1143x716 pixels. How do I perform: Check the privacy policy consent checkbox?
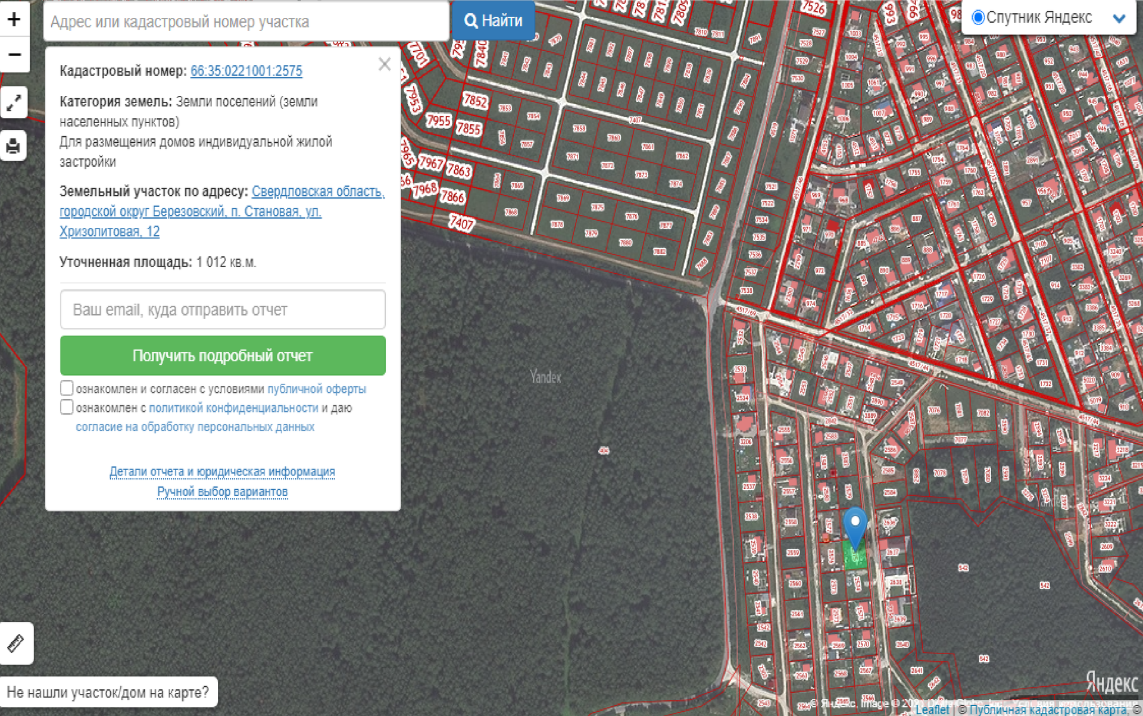[67, 407]
